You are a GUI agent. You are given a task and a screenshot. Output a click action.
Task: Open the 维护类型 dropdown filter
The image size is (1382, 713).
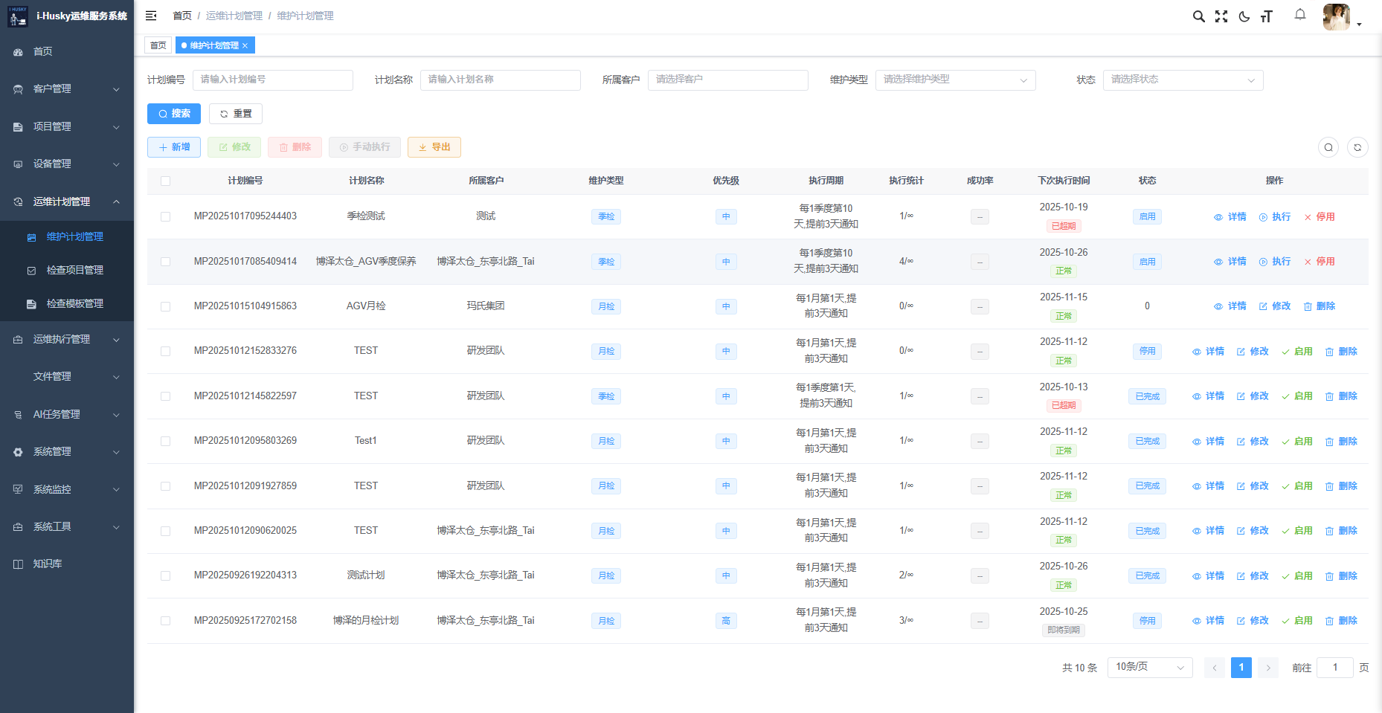coord(955,80)
